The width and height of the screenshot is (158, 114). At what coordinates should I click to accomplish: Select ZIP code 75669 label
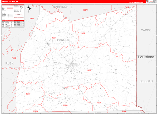28,94
